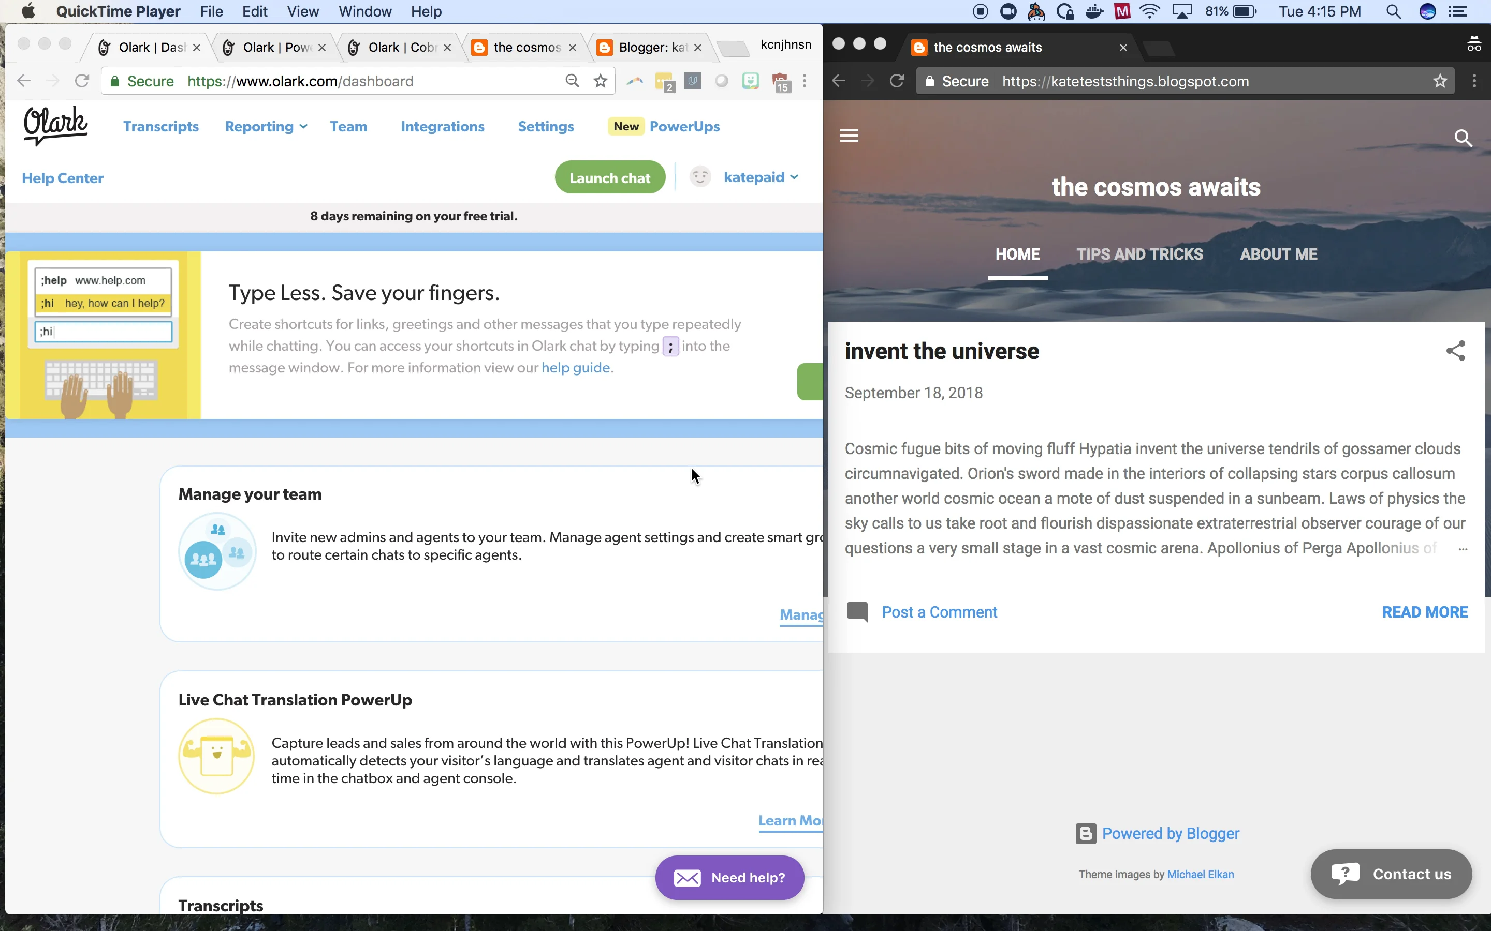Image resolution: width=1491 pixels, height=931 pixels.
Task: Open the Contact us chat widget
Action: tap(1391, 874)
